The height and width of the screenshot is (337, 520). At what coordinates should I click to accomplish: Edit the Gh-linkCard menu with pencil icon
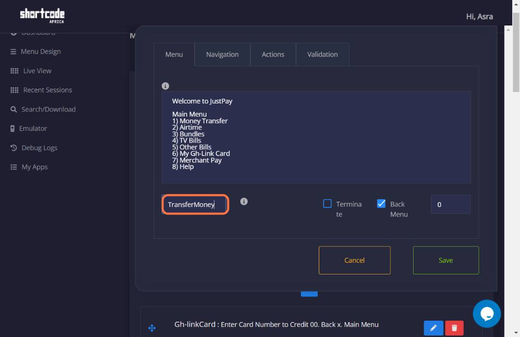coord(433,328)
